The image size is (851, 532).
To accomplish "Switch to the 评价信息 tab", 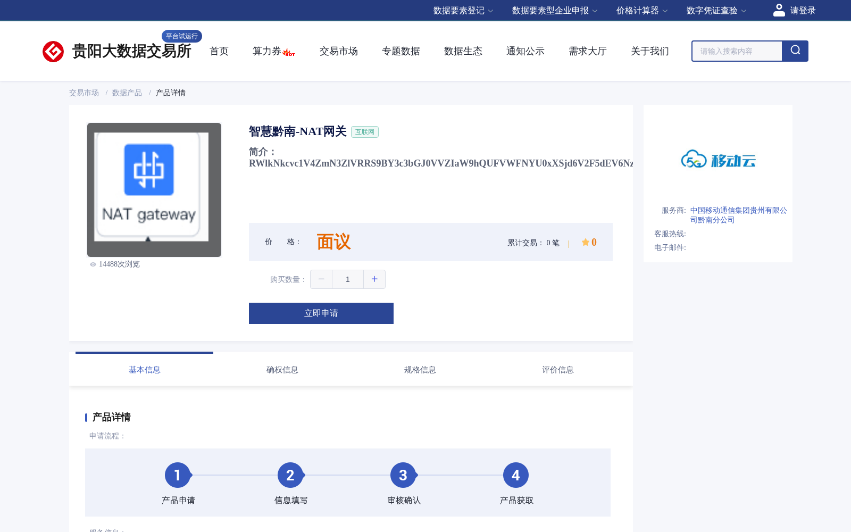I will [x=558, y=369].
